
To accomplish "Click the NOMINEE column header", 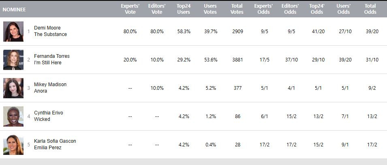I will pyautogui.click(x=14, y=9).
